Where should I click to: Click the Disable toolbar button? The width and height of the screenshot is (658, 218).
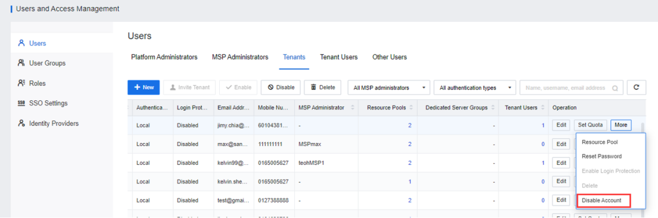tap(281, 88)
